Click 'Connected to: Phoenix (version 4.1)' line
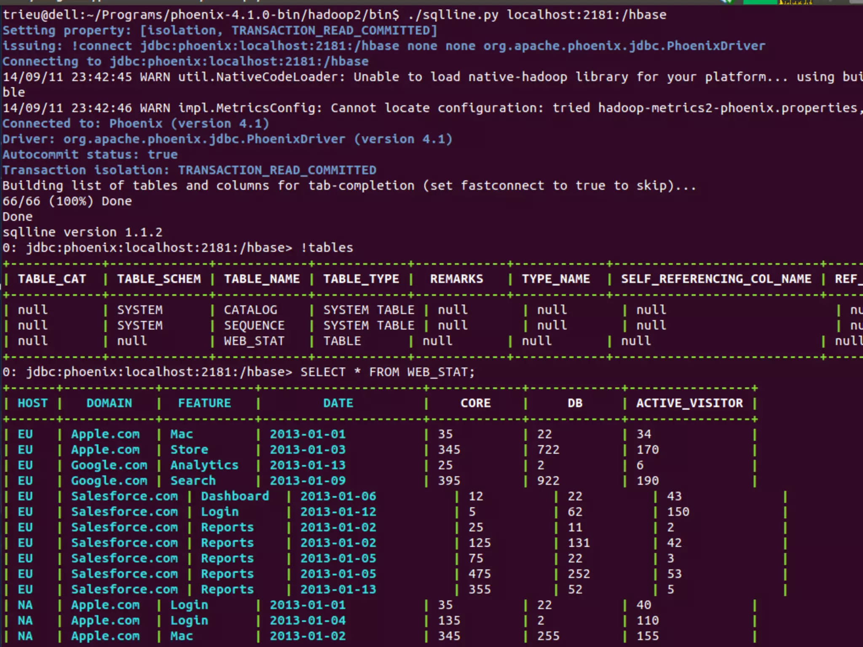 pyautogui.click(x=135, y=123)
